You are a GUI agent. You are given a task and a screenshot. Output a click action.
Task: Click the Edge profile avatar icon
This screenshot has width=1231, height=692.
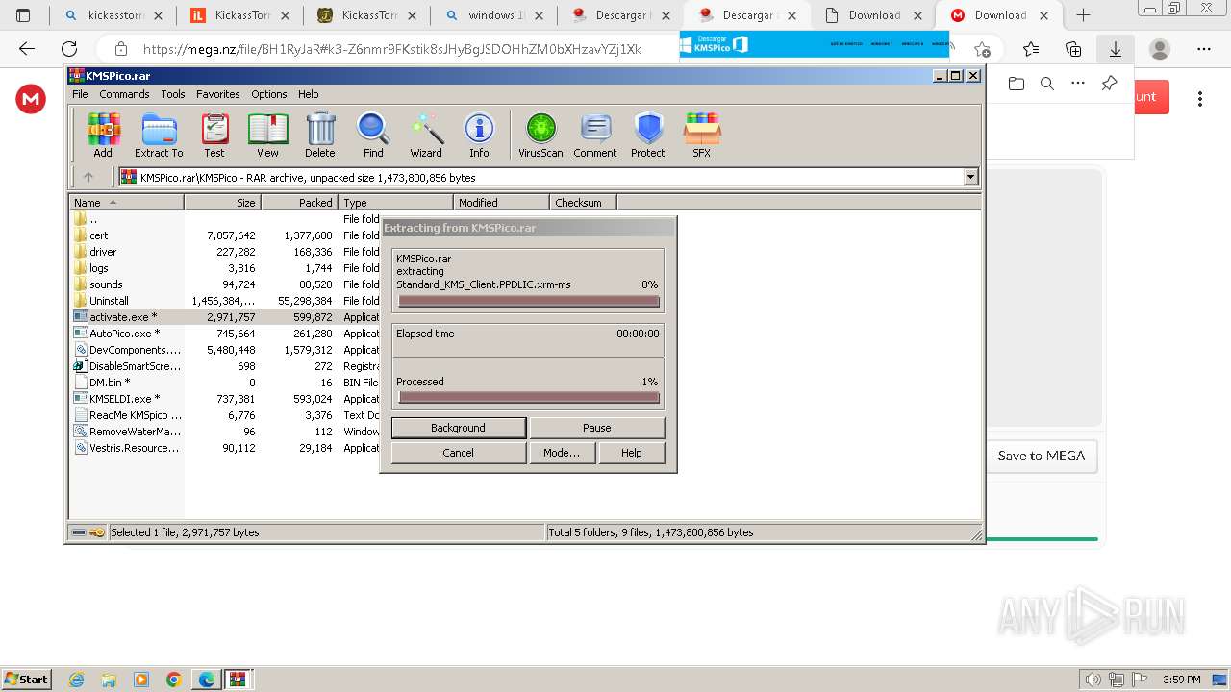1160,49
